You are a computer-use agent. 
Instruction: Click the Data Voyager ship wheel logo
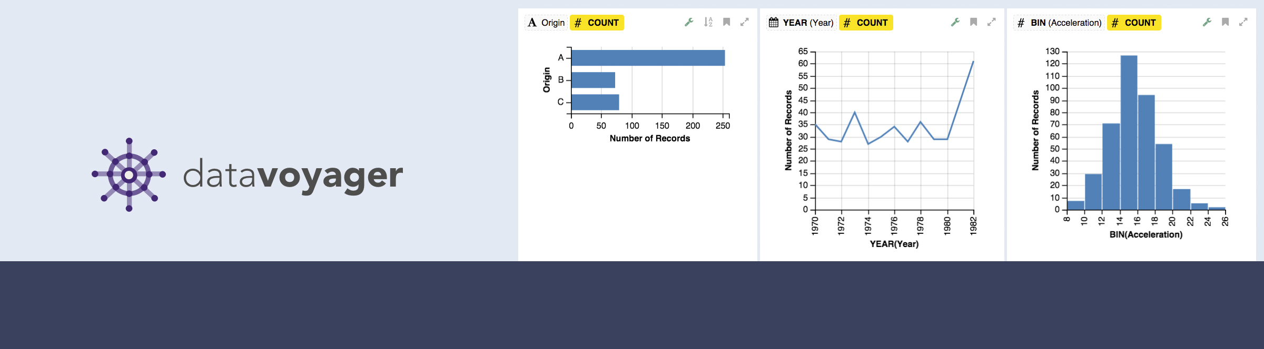[x=129, y=174]
